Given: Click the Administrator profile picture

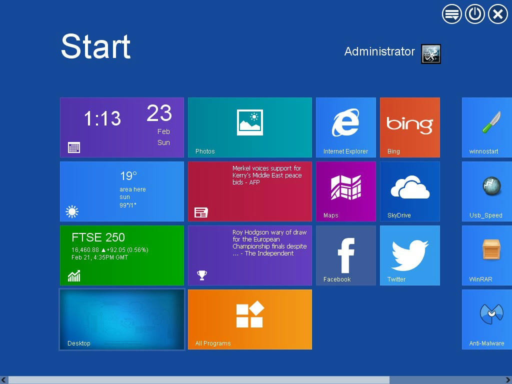Looking at the screenshot, I should click(430, 54).
